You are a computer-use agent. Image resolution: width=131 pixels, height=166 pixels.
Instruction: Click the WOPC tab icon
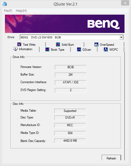(106, 49)
